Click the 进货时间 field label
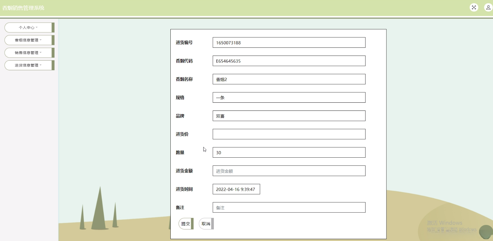Viewport: 493px width, 241px height. [184, 189]
